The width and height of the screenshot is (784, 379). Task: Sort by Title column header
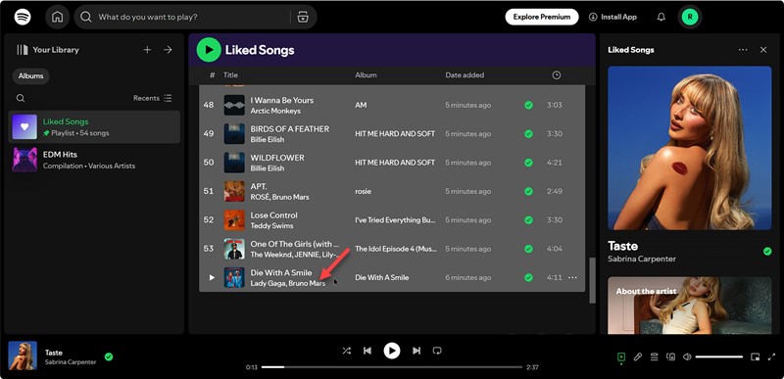230,74
